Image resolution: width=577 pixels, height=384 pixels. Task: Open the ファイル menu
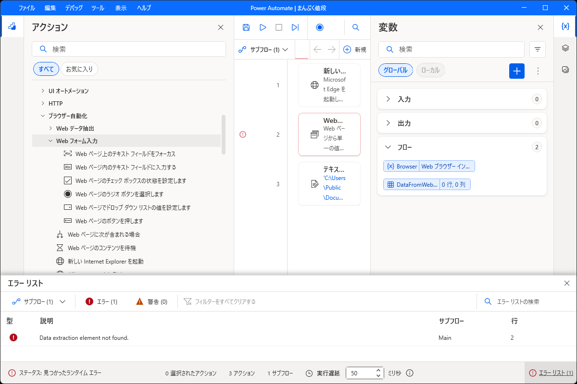pos(26,8)
